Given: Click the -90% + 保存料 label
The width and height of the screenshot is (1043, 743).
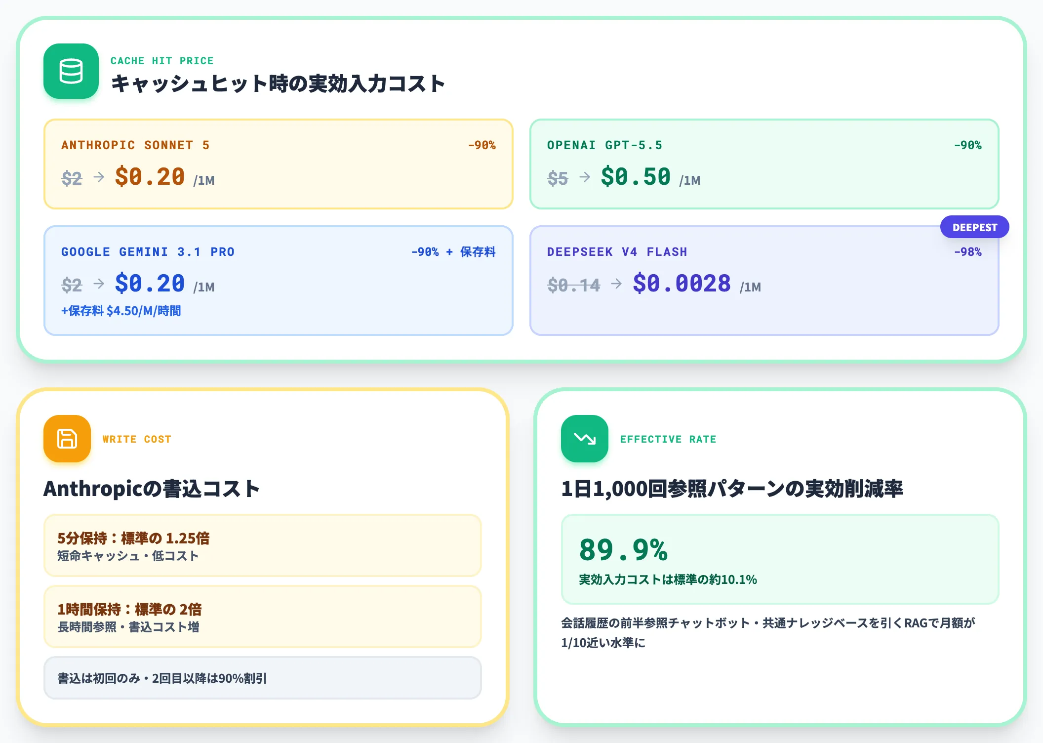Looking at the screenshot, I should click(x=453, y=252).
